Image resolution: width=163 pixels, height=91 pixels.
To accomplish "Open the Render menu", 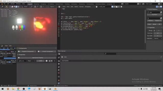I will 12,4.
